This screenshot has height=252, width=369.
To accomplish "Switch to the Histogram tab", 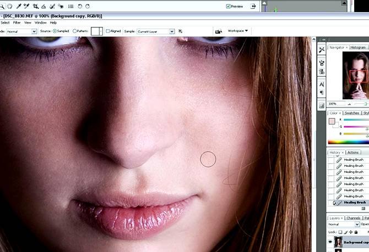I will point(358,48).
